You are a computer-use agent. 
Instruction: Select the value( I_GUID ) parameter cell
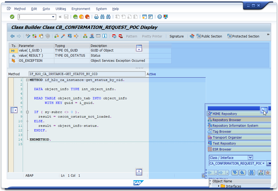point(36,50)
